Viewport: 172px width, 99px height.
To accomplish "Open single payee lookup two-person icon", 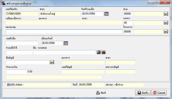I will [x=99, y=52].
